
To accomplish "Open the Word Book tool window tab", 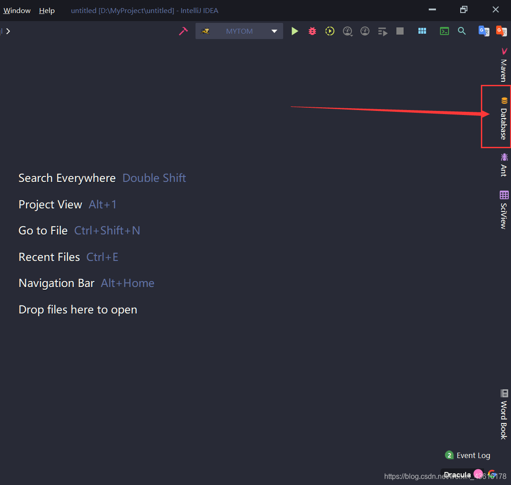I will pos(504,414).
